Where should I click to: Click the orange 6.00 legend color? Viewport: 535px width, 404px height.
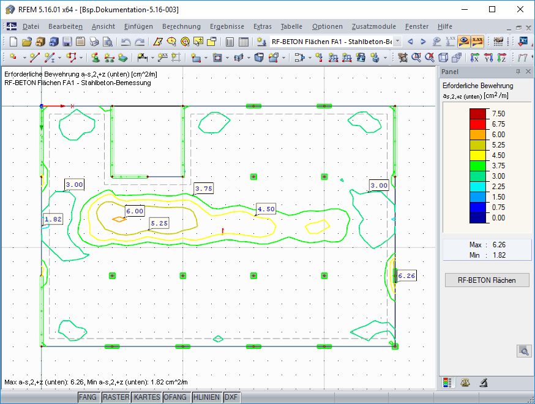(x=477, y=135)
